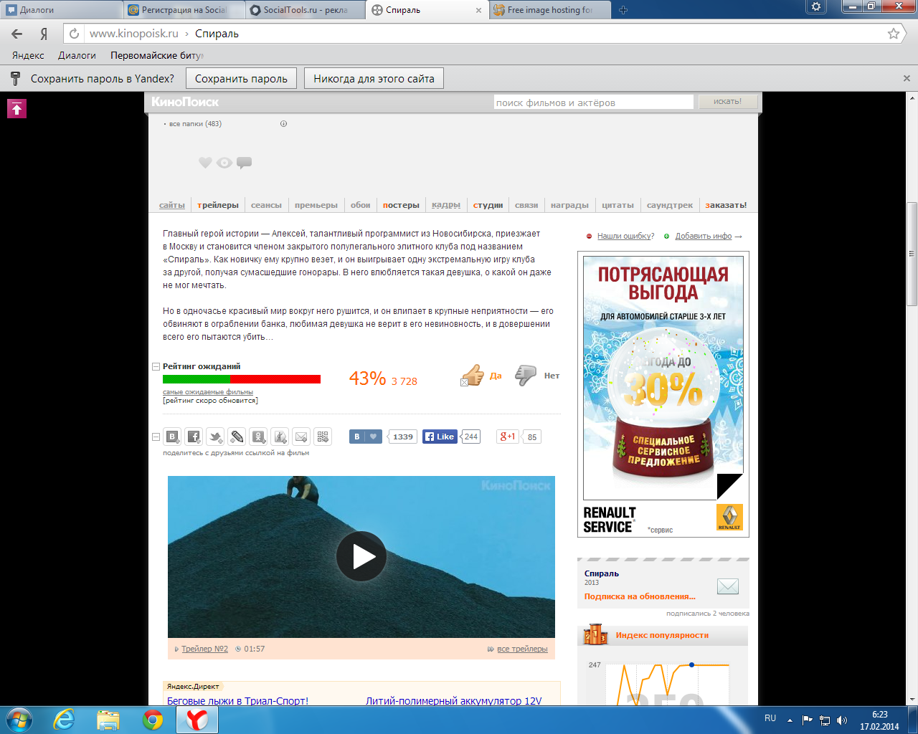Screen dimensions: 918x734
Task: Open самые ожидаемые фильмы link
Action: [208, 392]
